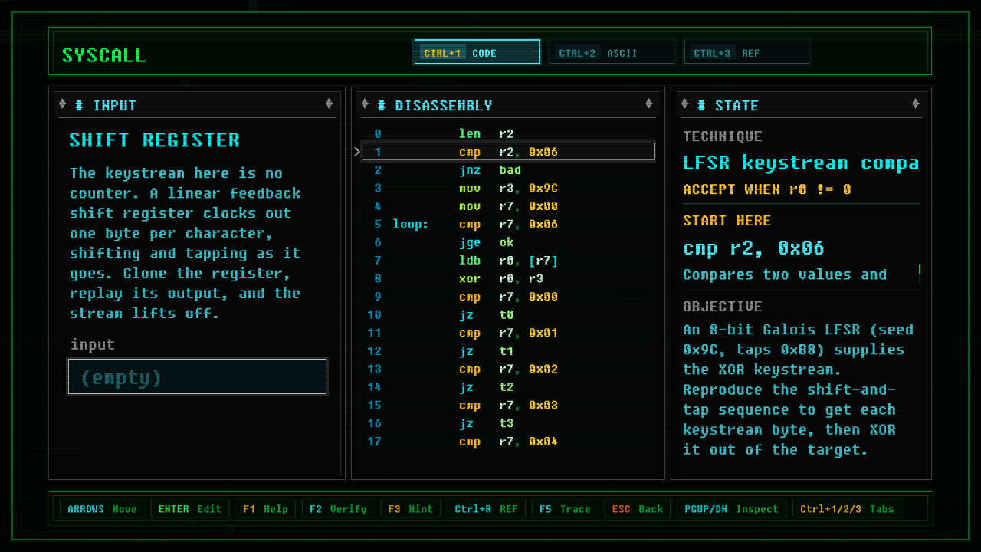
Task: Click the ARROWS Move hint button
Action: tap(102, 508)
